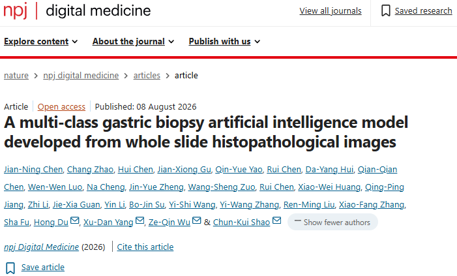The width and height of the screenshot is (457, 276).
Task: Open the Cite this article link
Action: [x=145, y=247]
